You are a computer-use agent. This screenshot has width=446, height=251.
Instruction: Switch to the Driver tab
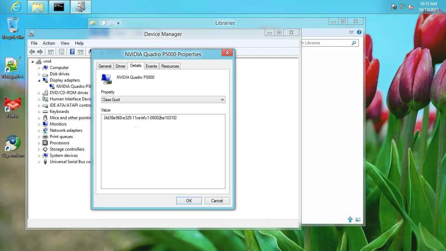121,66
